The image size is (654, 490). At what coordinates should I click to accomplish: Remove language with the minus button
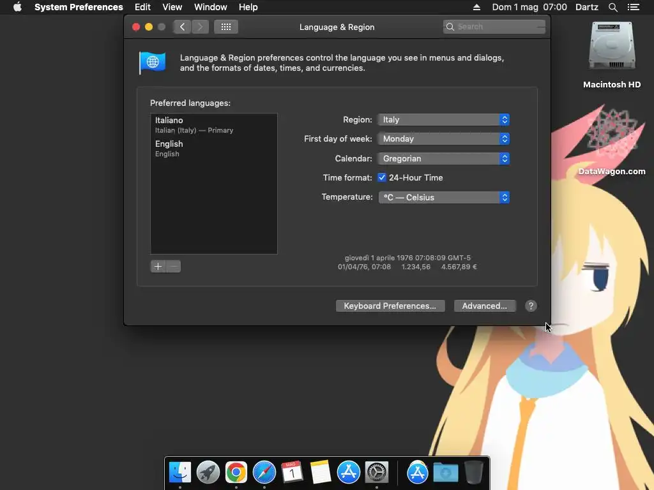pyautogui.click(x=174, y=266)
